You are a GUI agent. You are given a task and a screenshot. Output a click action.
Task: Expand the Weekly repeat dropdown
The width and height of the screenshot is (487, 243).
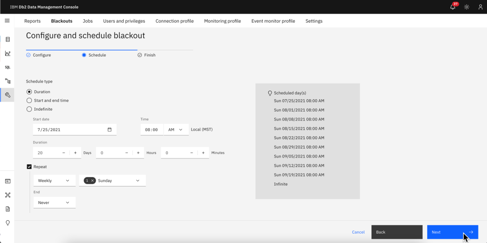click(54, 181)
